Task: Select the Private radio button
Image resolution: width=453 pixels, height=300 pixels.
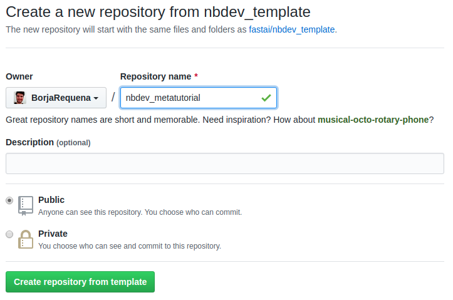Action: (9, 234)
